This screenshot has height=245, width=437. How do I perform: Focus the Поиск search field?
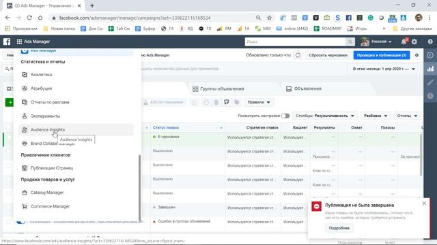click(x=295, y=42)
